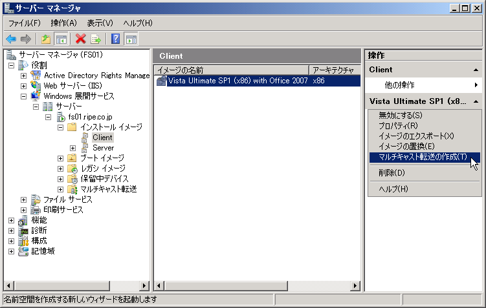Select マルチキャスト転送の作成(T) action

point(425,157)
